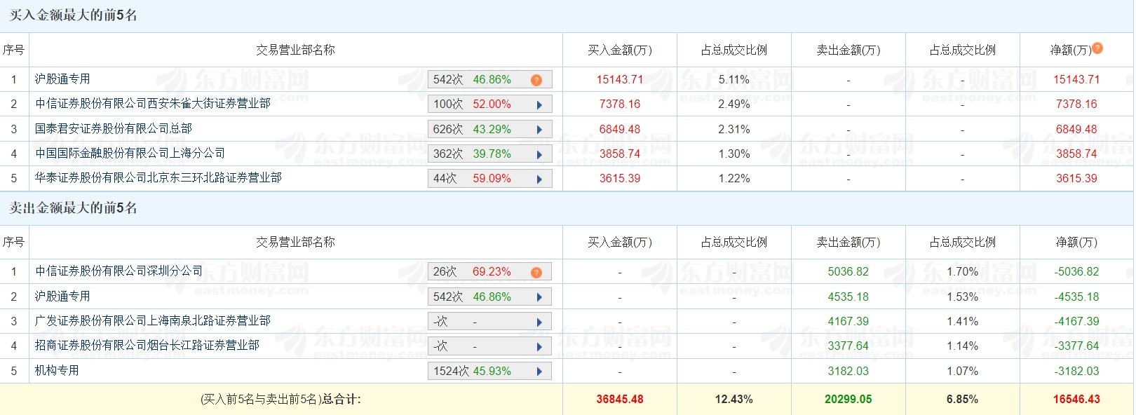Click blue arrow in 机构专用 row

[539, 372]
